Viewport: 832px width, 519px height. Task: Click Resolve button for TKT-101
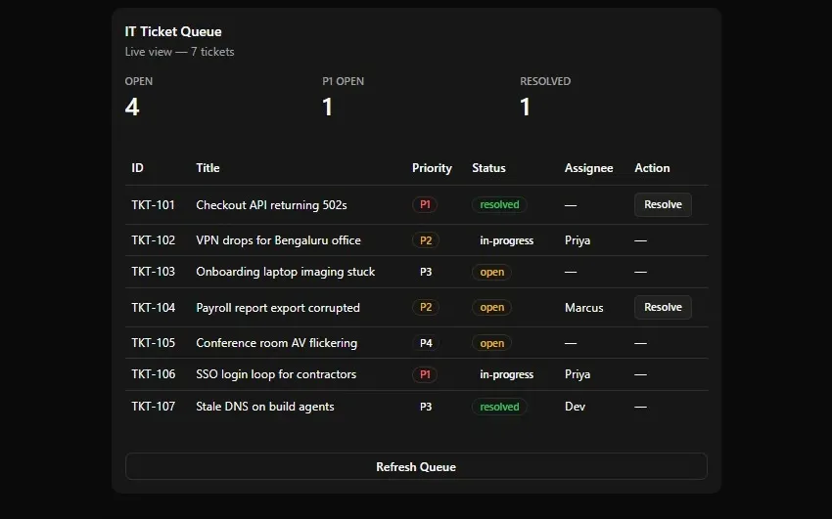tap(663, 204)
